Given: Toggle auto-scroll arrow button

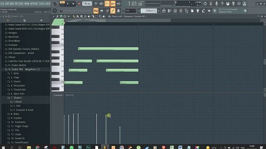Looking at the screenshot, I should [101, 11].
